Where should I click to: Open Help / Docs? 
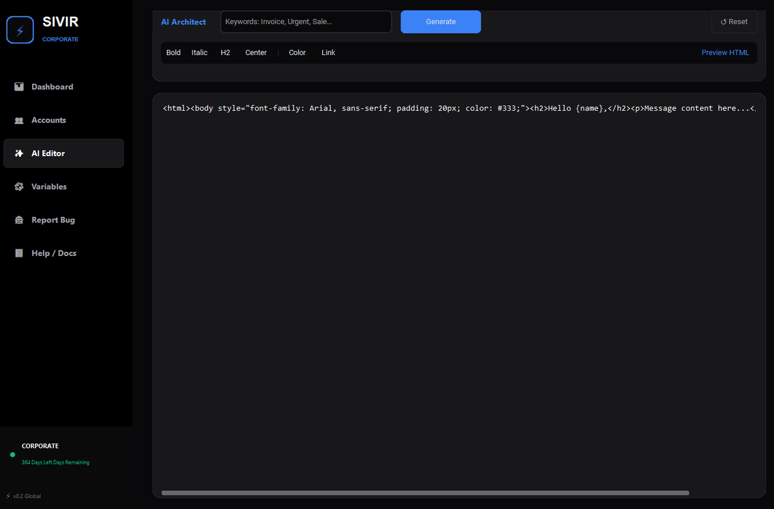click(63, 253)
